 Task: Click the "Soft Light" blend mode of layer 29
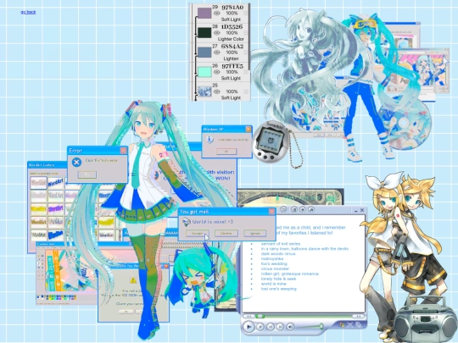[x=231, y=19]
